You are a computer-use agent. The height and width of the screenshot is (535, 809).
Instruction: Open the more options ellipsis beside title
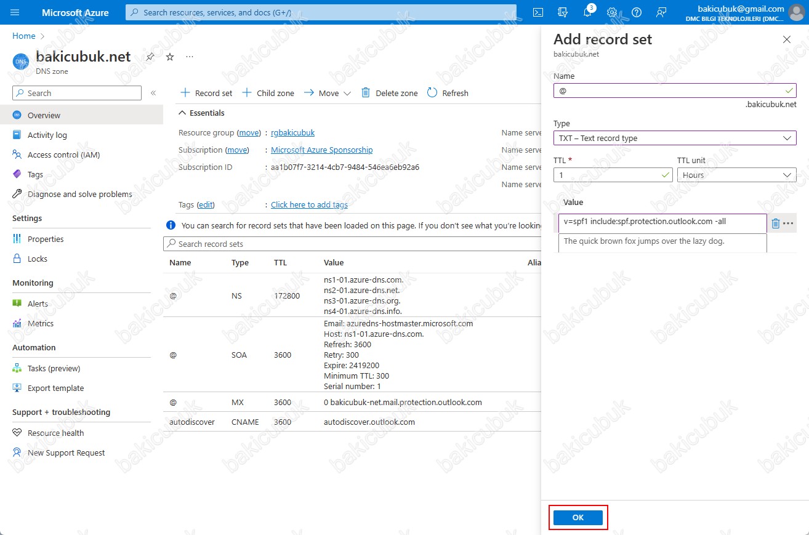(x=190, y=57)
